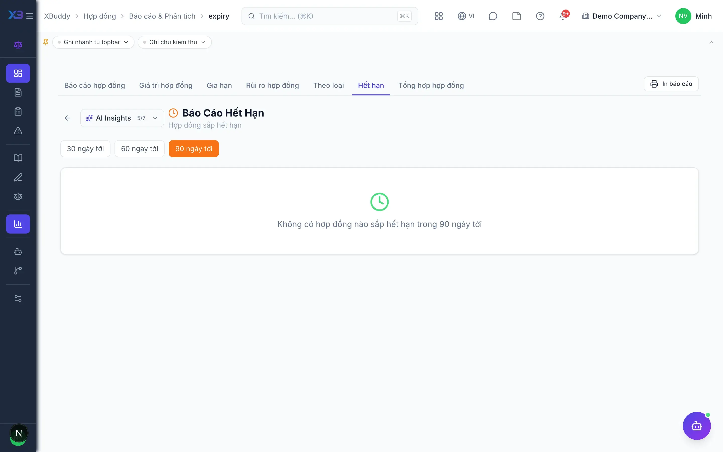The width and height of the screenshot is (723, 452).
Task: Open the Demo Company selector
Action: (x=622, y=16)
